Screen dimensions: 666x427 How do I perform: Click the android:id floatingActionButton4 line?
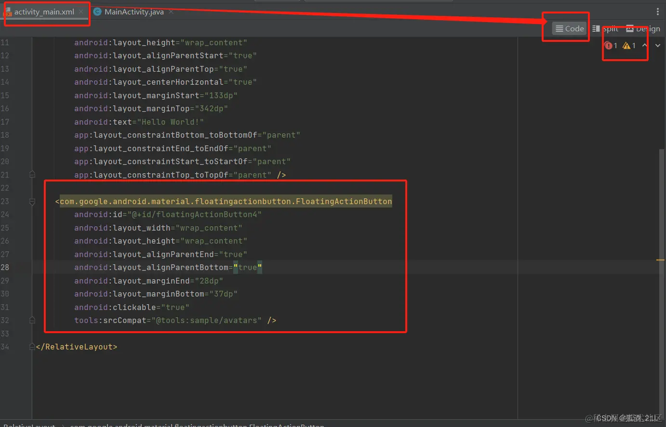[168, 215]
